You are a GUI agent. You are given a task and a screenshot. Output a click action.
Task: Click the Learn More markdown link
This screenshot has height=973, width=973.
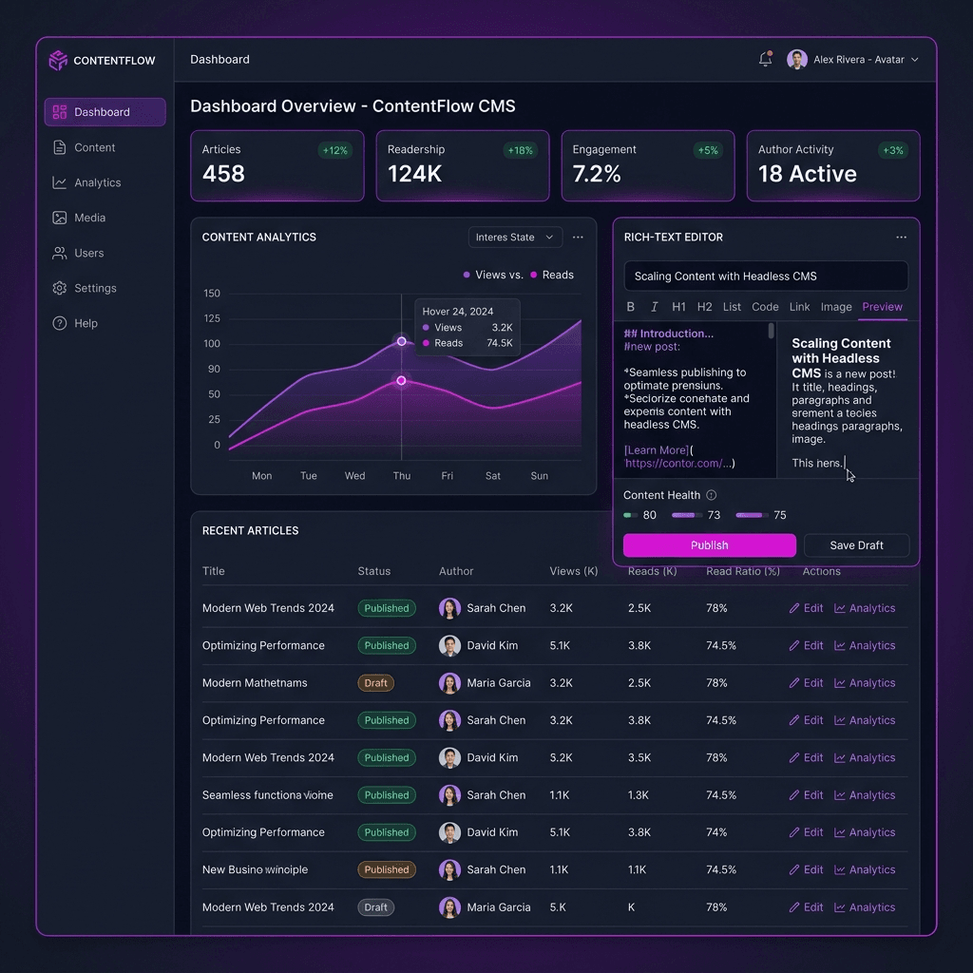coord(658,449)
